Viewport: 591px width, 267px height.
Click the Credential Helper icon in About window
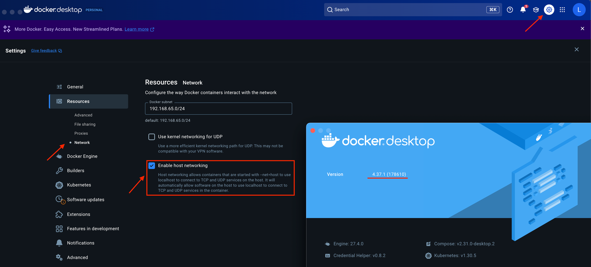(327, 255)
